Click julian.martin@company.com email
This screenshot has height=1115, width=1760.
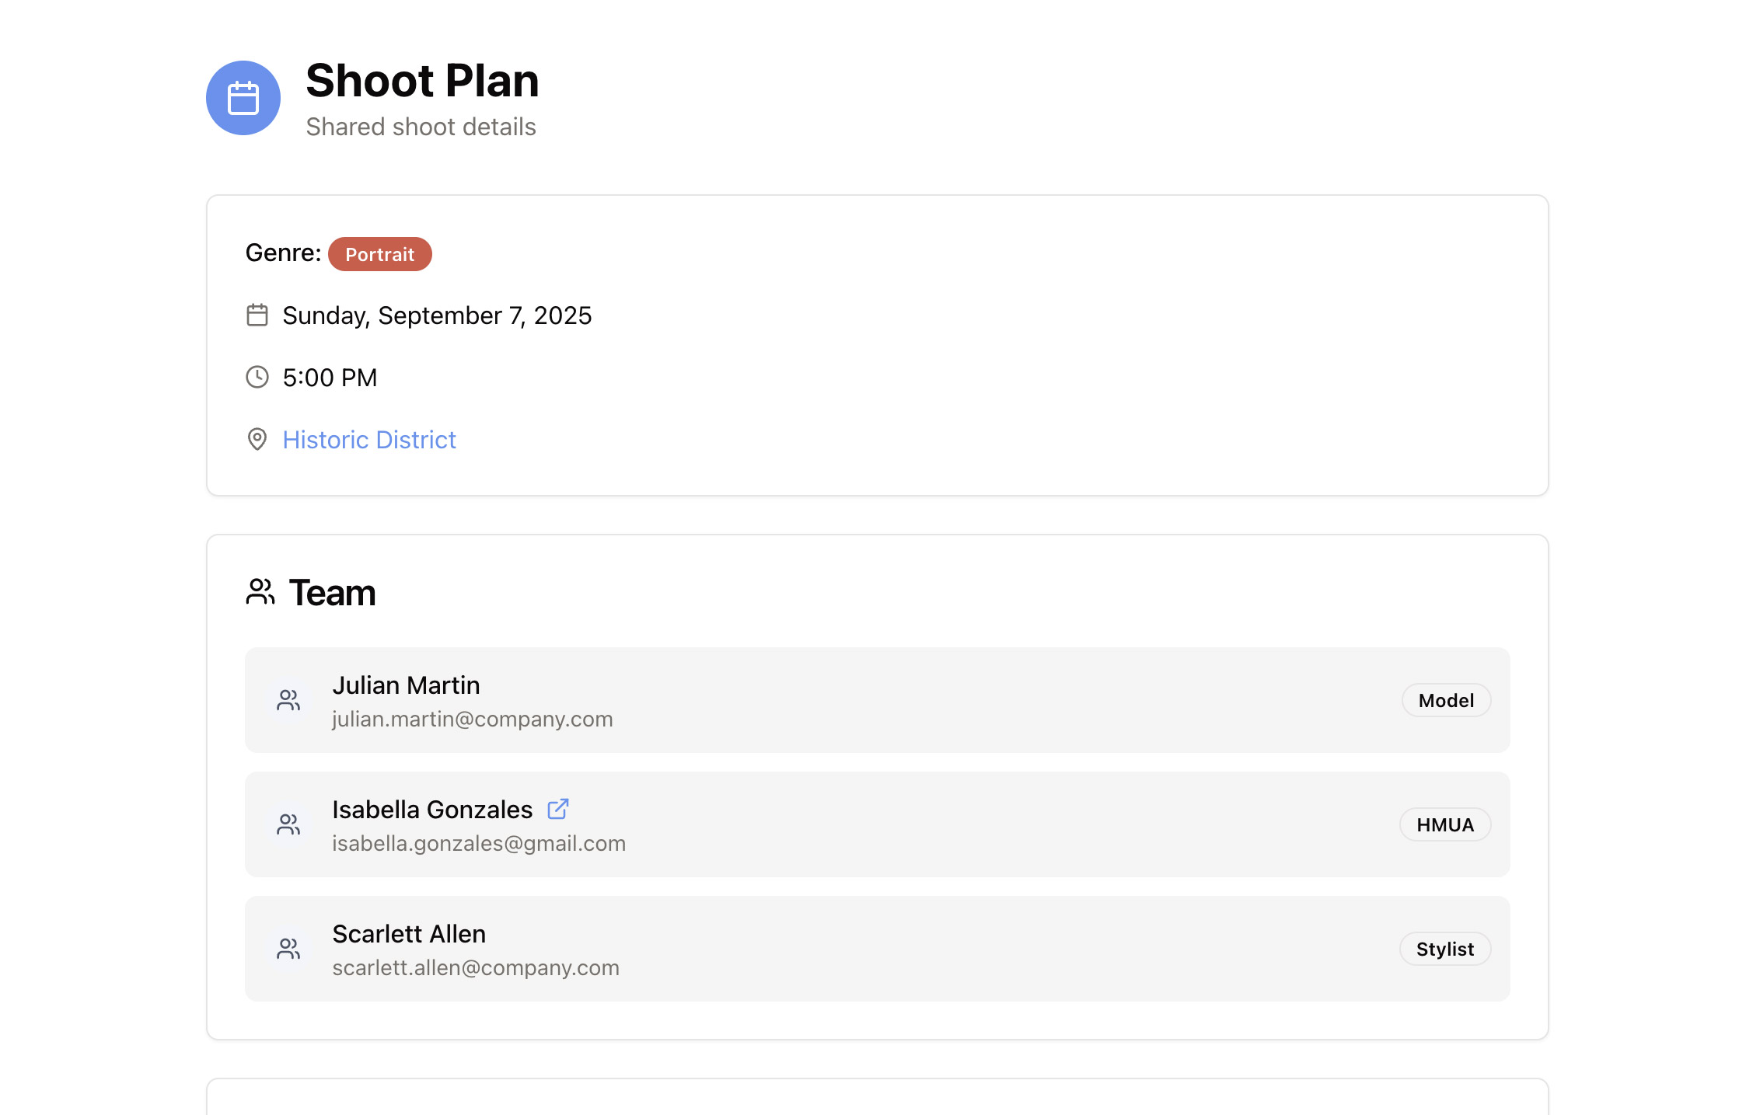click(473, 720)
